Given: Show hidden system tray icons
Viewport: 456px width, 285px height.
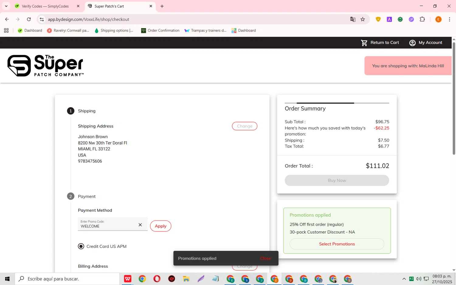Looking at the screenshot, I should [404, 279].
